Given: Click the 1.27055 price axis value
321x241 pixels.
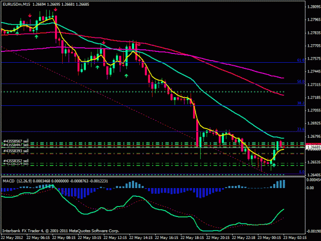Looking at the screenshot, I should pyautogui.click(x=314, y=110).
